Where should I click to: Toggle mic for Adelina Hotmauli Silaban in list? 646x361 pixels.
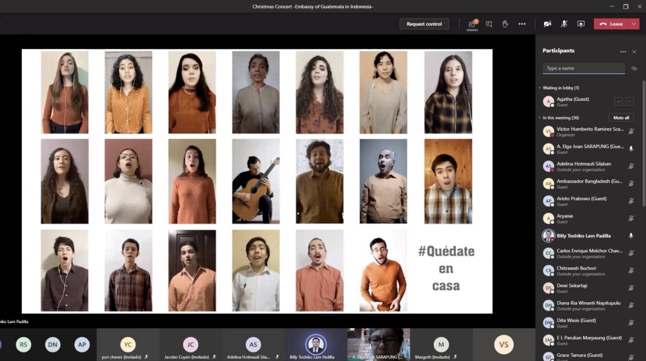tap(631, 166)
